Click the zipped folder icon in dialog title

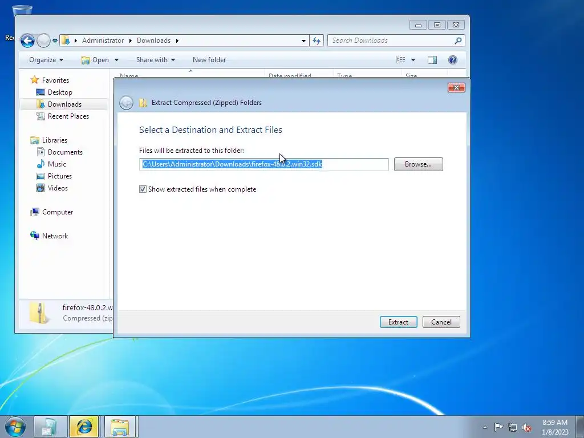click(x=143, y=103)
